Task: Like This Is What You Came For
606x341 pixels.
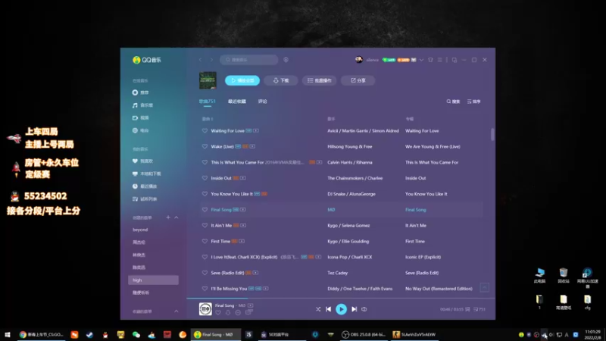Action: click(205, 162)
